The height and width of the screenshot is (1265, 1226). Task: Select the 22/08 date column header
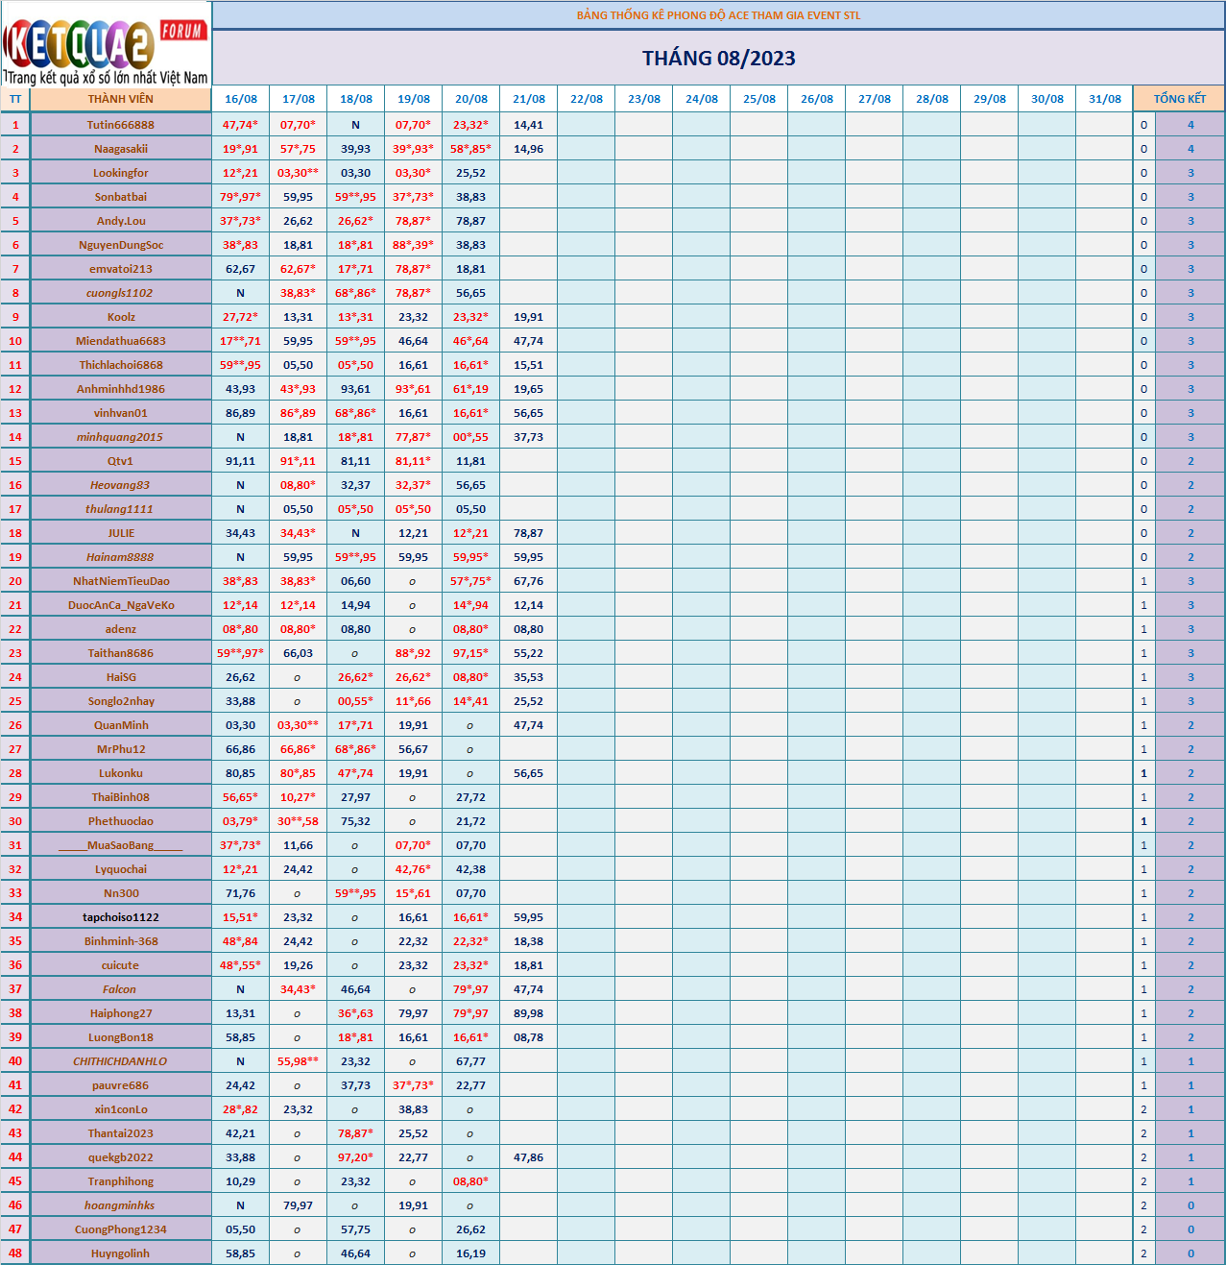pyautogui.click(x=587, y=99)
